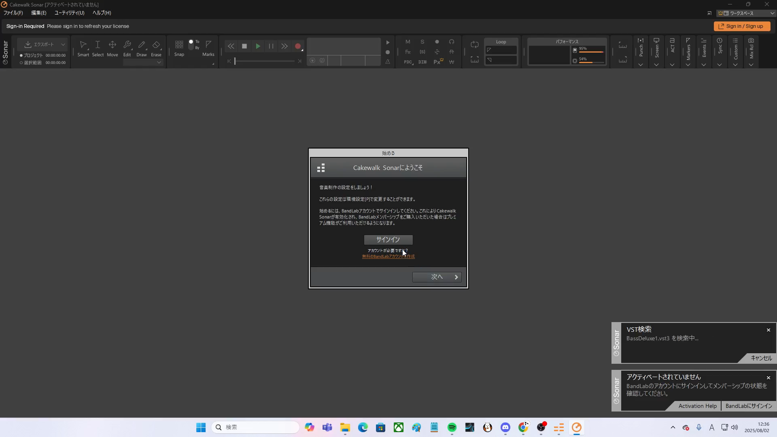
Task: Expand the Screen module
Action: (656, 65)
